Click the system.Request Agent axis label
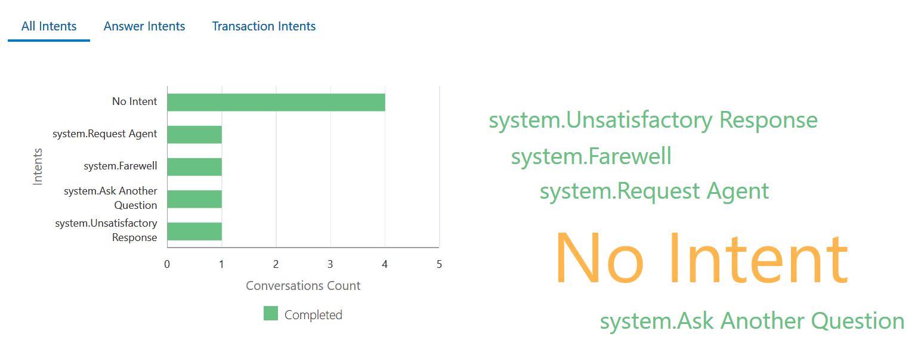Image resolution: width=918 pixels, height=352 pixels. 105,134
